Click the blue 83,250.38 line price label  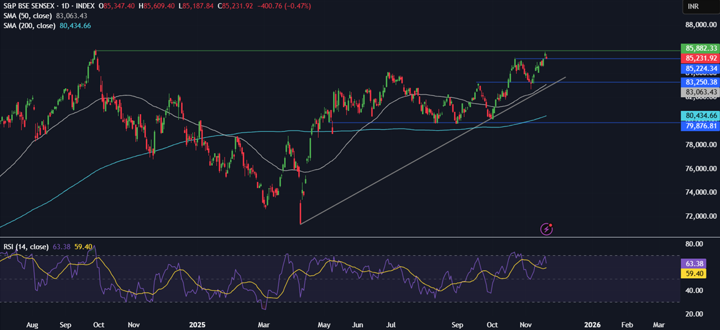(x=701, y=82)
